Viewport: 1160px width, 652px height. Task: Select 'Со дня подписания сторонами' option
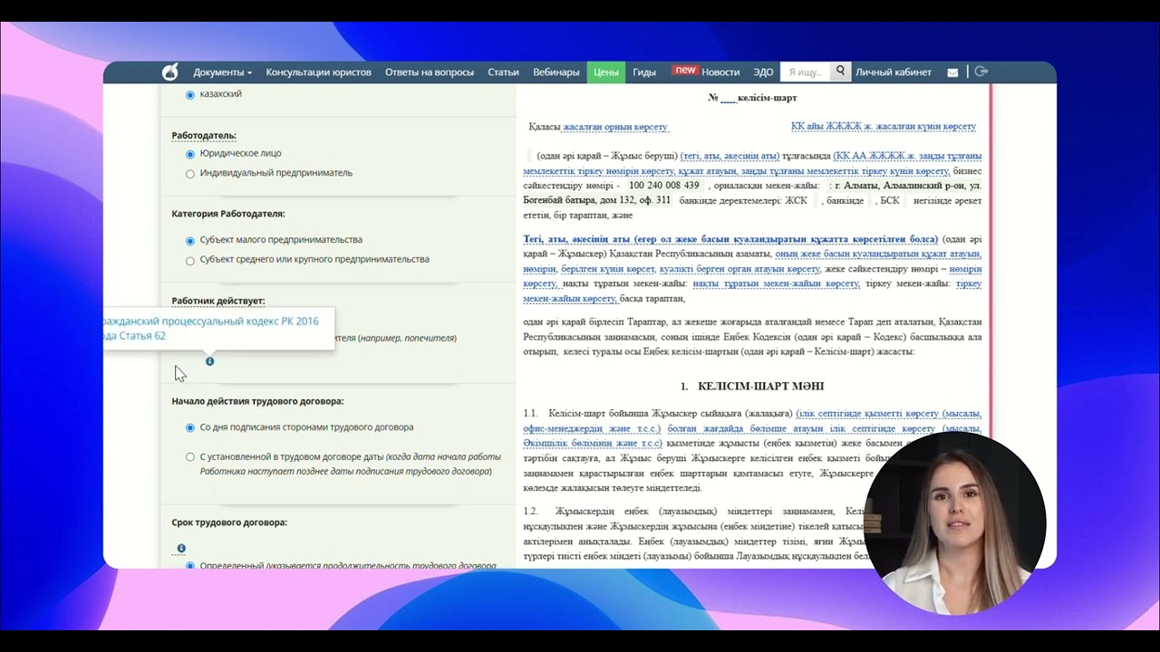pos(190,427)
